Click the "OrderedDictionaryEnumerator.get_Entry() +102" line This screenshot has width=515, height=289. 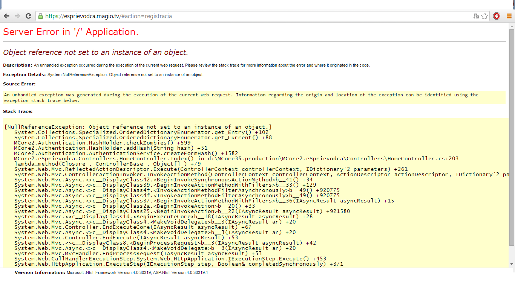click(x=141, y=132)
